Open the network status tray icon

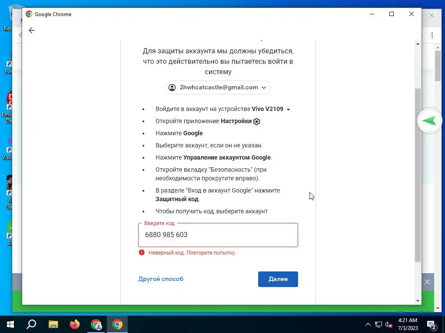(x=379, y=324)
